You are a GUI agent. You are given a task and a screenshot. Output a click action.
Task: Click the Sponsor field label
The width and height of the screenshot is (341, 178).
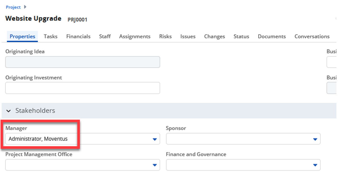[x=176, y=128]
